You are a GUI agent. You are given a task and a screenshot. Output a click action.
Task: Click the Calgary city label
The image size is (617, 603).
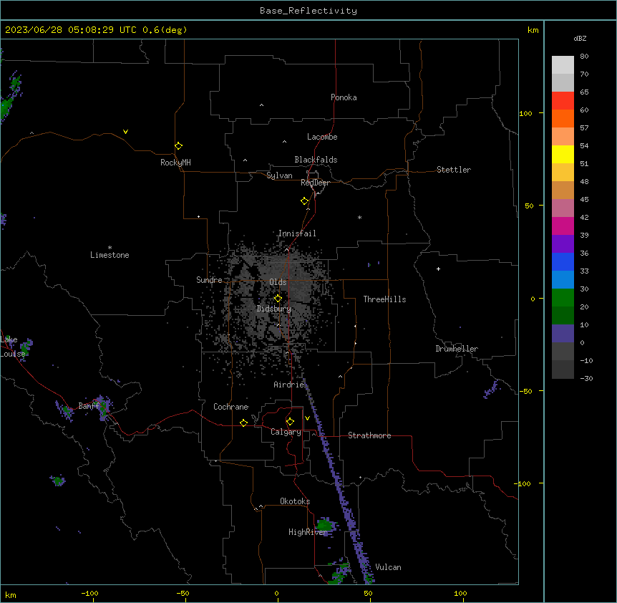tap(286, 432)
